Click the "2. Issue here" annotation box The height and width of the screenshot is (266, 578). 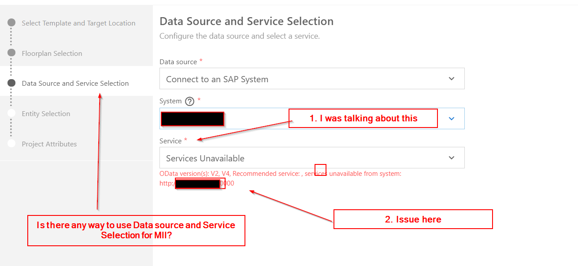[x=413, y=219]
